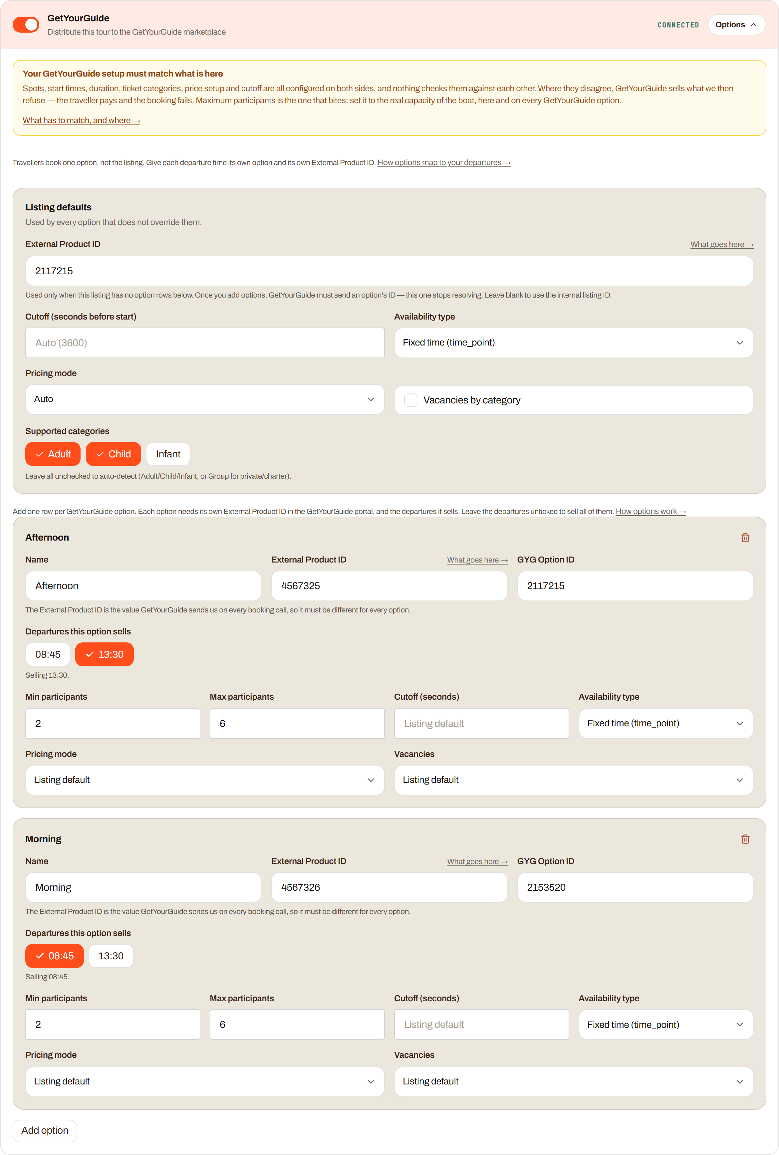
Task: Click the Add option button
Action: coord(45,1130)
